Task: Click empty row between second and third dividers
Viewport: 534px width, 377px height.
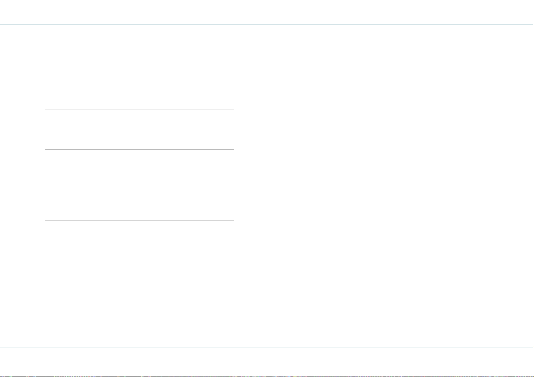Action: click(139, 165)
